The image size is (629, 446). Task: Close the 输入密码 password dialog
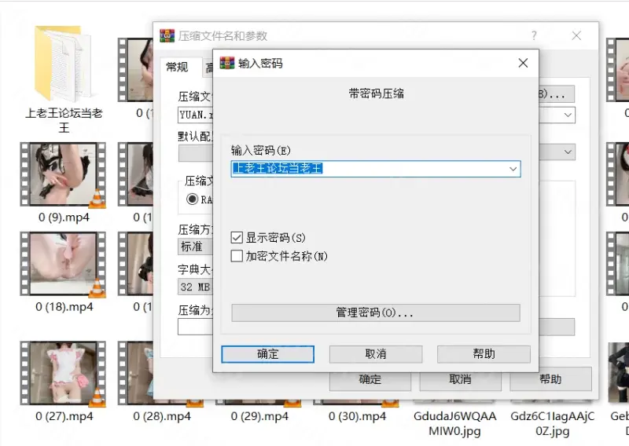click(523, 63)
